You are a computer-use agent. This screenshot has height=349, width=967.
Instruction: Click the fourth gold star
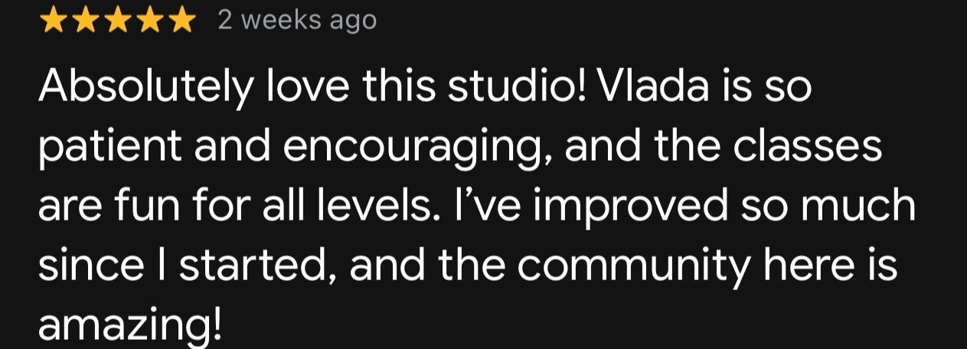click(x=149, y=21)
